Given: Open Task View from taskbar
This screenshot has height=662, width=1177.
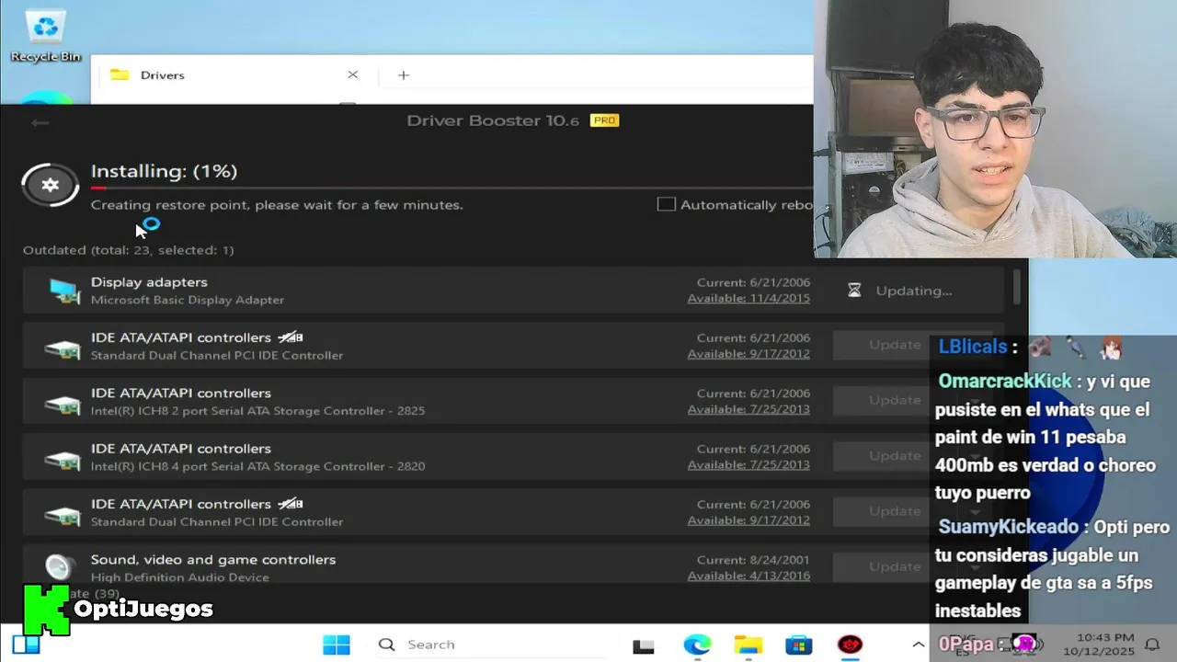Looking at the screenshot, I should (x=644, y=645).
